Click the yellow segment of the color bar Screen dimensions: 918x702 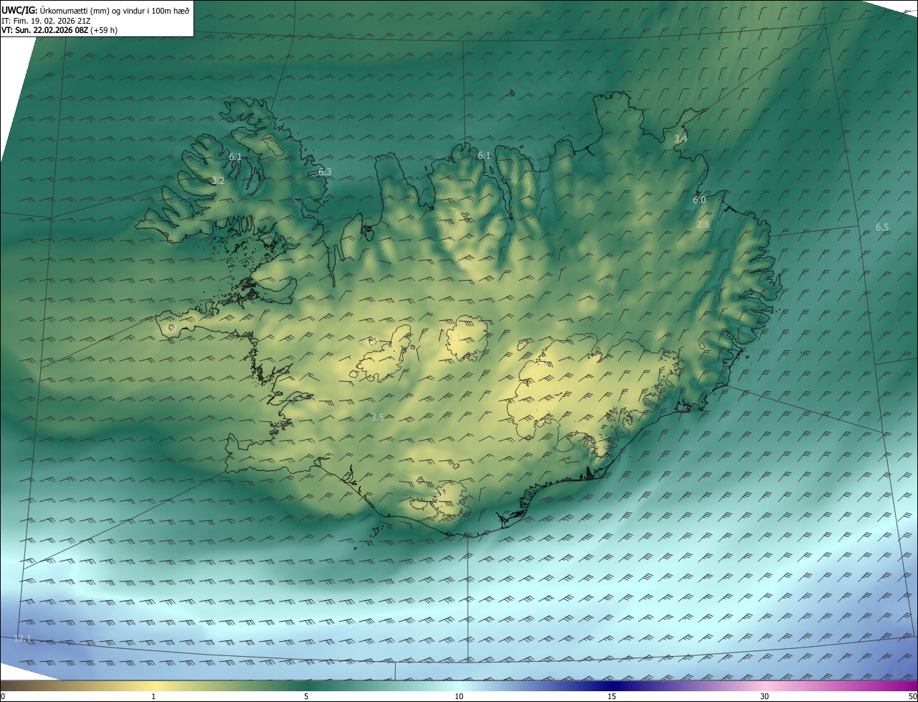(153, 686)
